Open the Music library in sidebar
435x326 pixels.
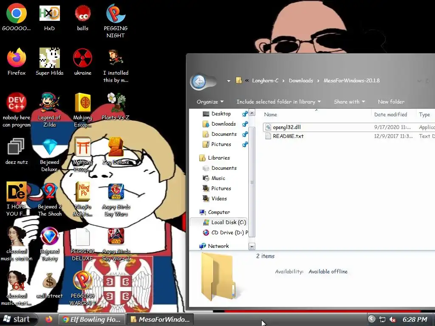pos(218,178)
